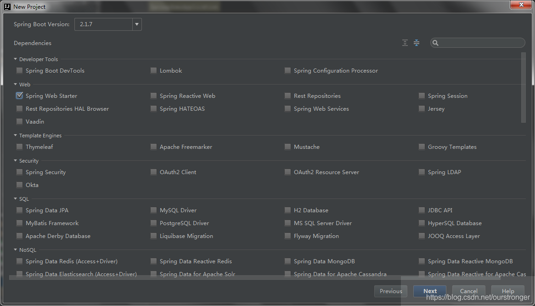Enable Apache Freemarker checkbox
This screenshot has width=535, height=306.
(x=153, y=147)
